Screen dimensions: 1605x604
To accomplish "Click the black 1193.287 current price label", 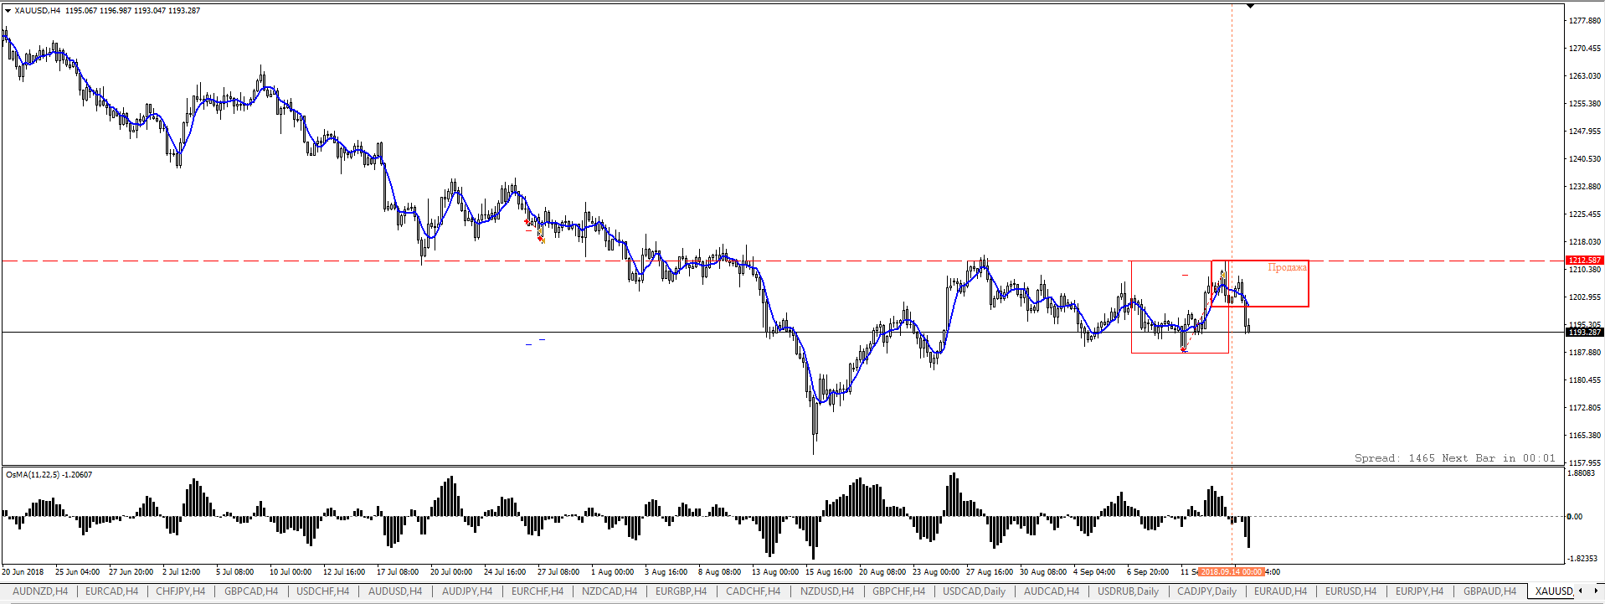I will 1584,333.
